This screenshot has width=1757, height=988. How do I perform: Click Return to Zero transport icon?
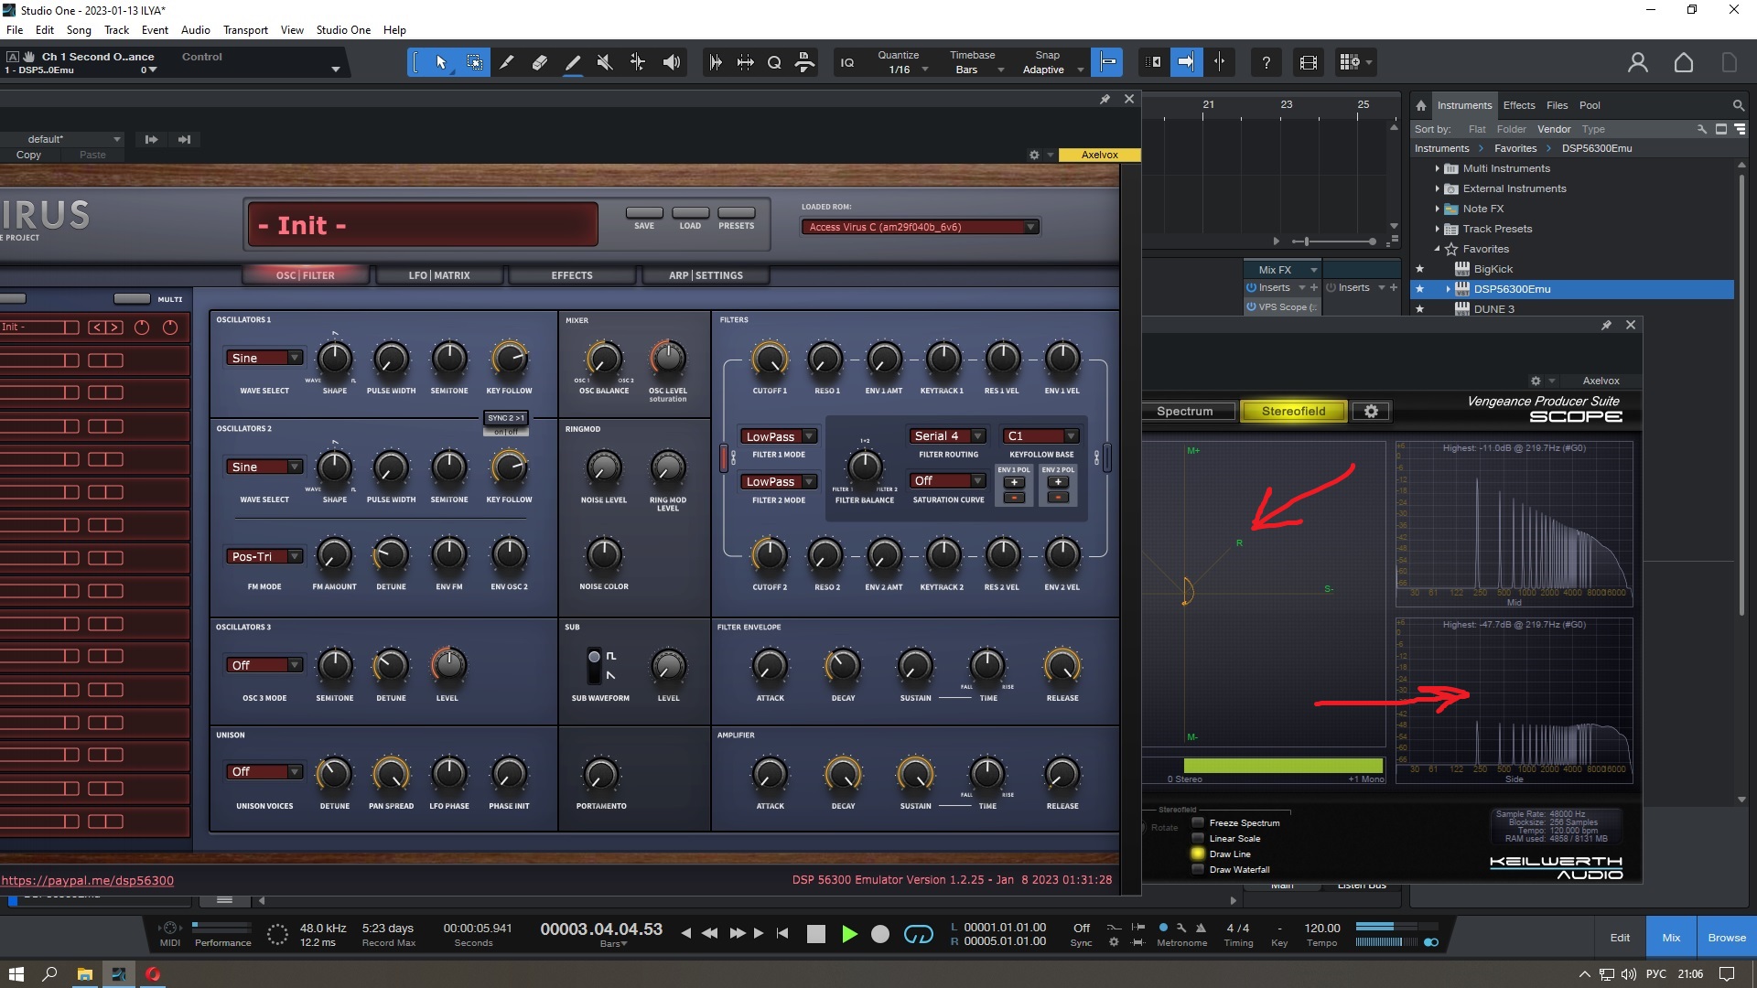[x=782, y=934]
